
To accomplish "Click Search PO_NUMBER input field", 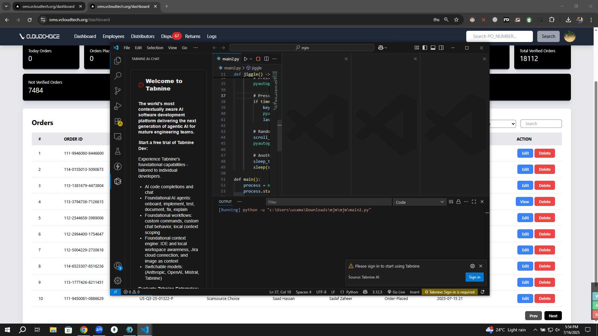I will click(x=499, y=36).
